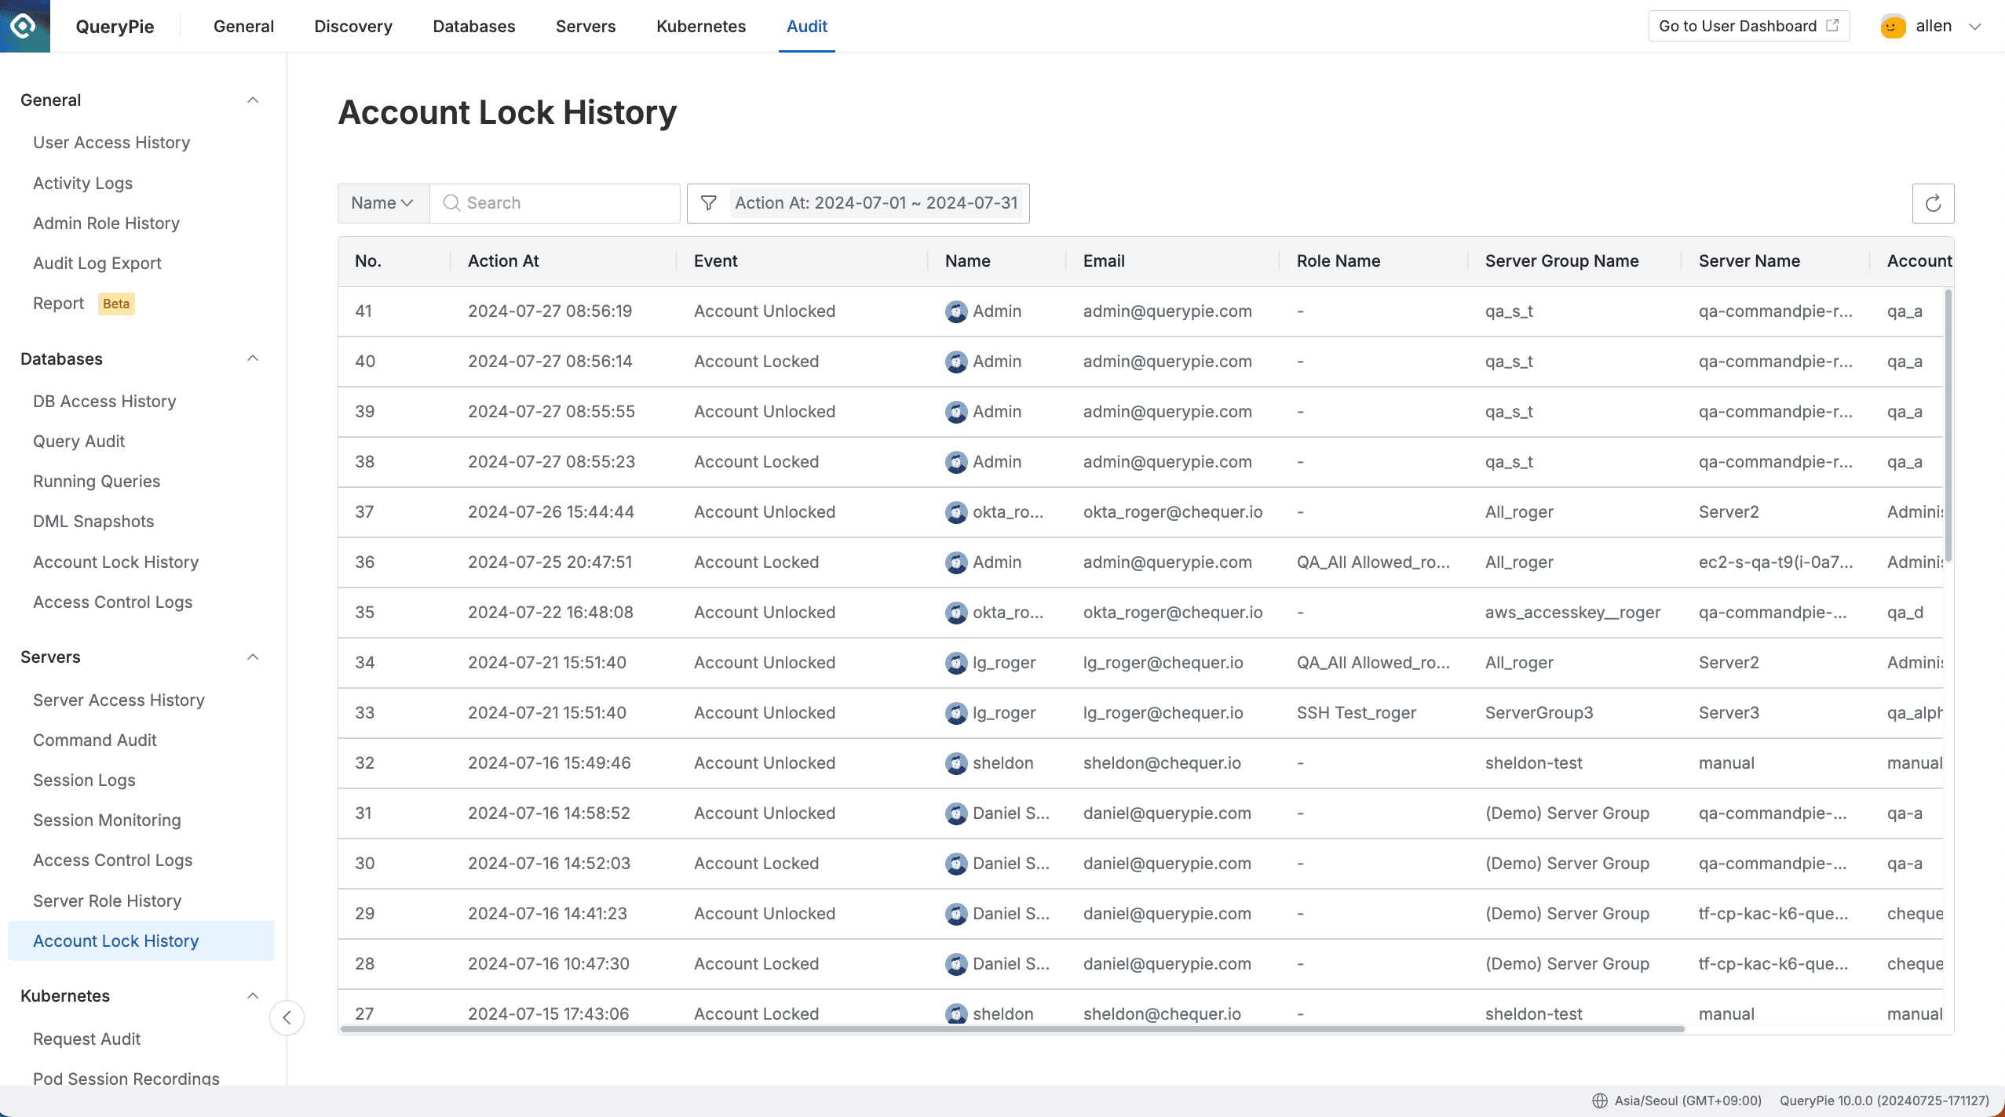Click the QueryPie logo icon

[x=24, y=25]
